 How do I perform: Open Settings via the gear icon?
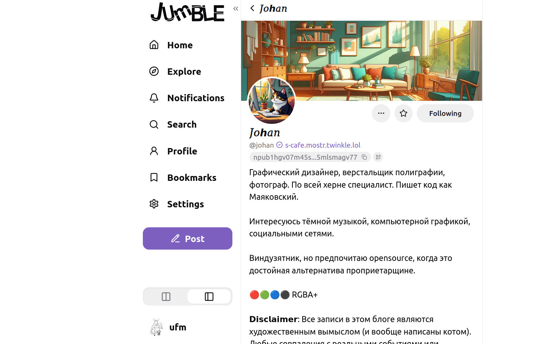tap(154, 204)
